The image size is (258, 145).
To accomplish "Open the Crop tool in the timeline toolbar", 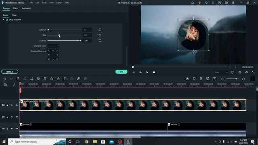I will pos(31,79).
